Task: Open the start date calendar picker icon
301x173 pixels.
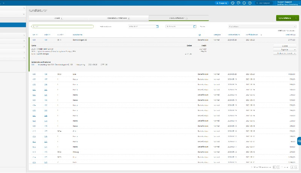Action: [x=157, y=26]
